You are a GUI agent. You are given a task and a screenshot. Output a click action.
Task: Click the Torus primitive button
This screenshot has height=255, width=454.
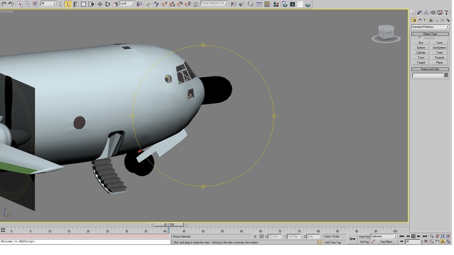tap(421, 58)
